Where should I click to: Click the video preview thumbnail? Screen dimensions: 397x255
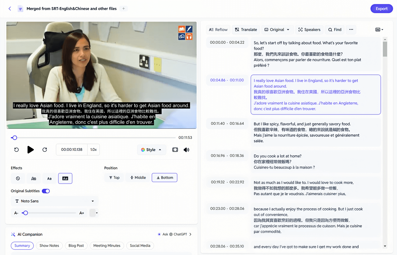pos(101,75)
